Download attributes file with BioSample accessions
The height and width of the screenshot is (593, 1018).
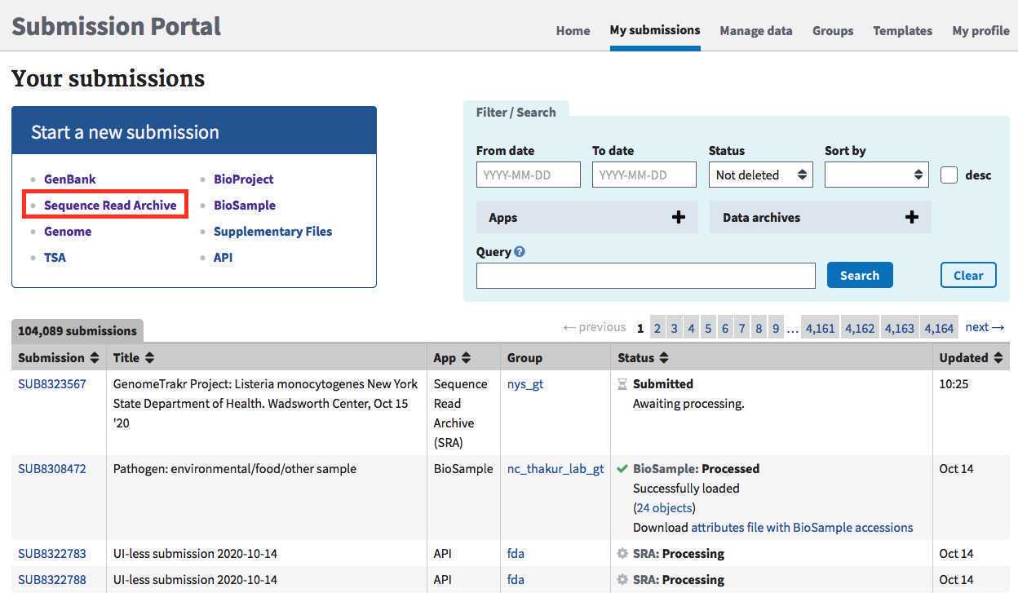(802, 527)
